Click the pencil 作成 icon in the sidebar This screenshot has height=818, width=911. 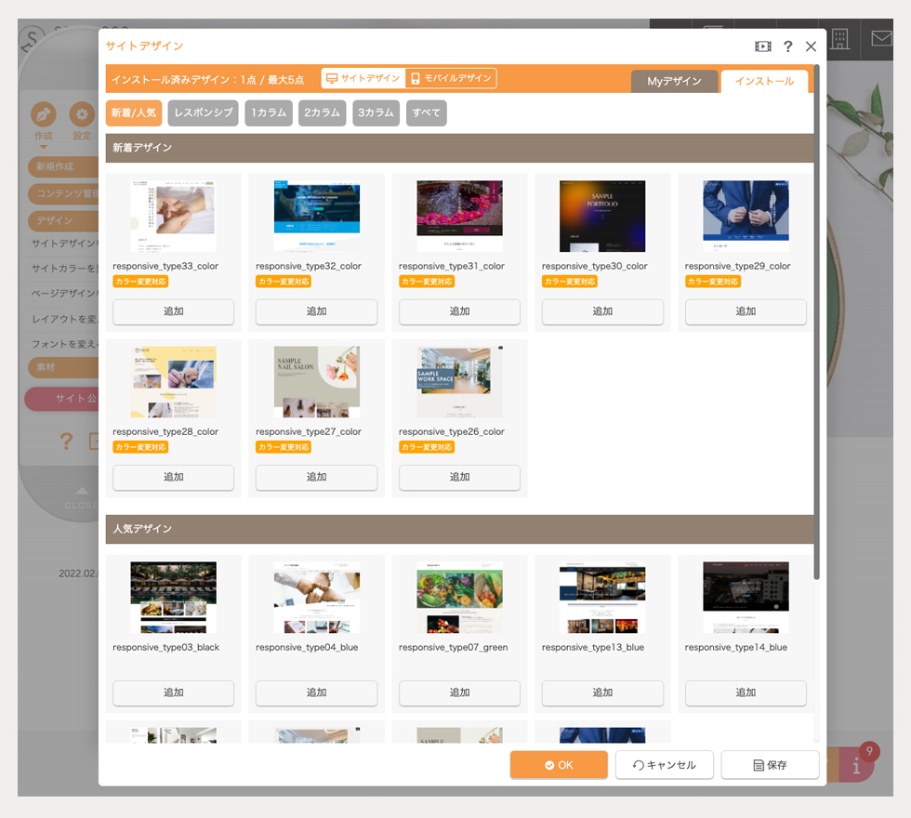[x=44, y=114]
